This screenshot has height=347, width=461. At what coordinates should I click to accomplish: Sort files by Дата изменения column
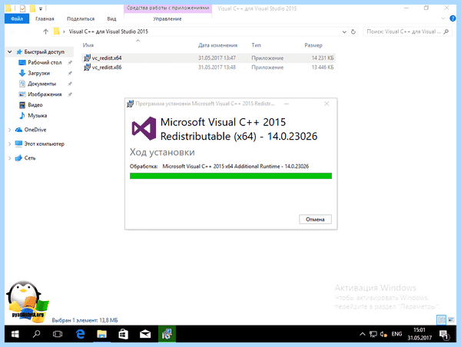pyautogui.click(x=217, y=45)
